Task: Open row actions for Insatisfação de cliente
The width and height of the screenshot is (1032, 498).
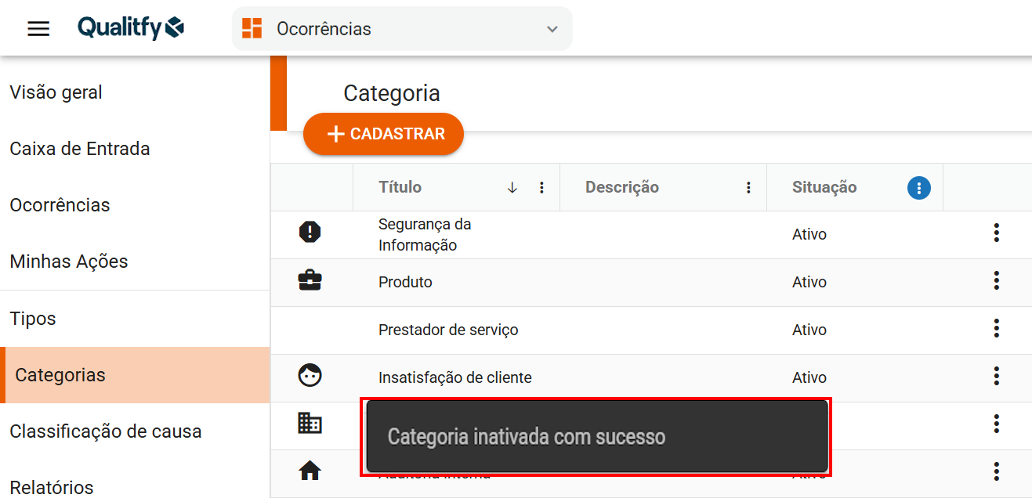Action: (996, 376)
